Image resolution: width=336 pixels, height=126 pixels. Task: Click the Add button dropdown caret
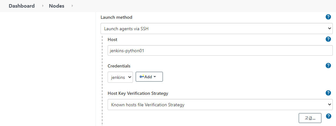pos(155,77)
